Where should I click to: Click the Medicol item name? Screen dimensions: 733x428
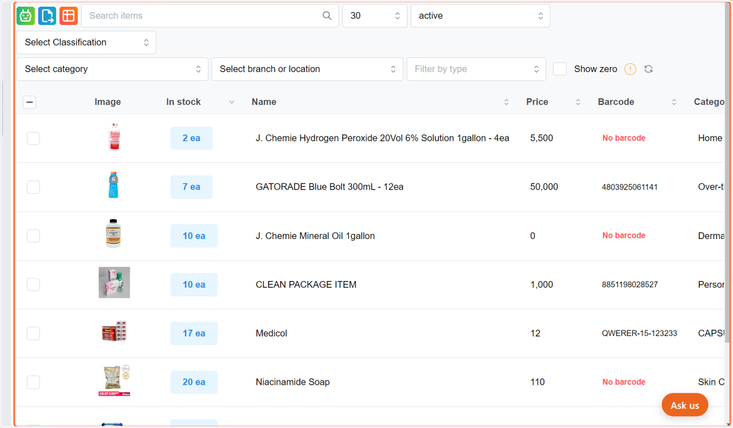(x=271, y=333)
